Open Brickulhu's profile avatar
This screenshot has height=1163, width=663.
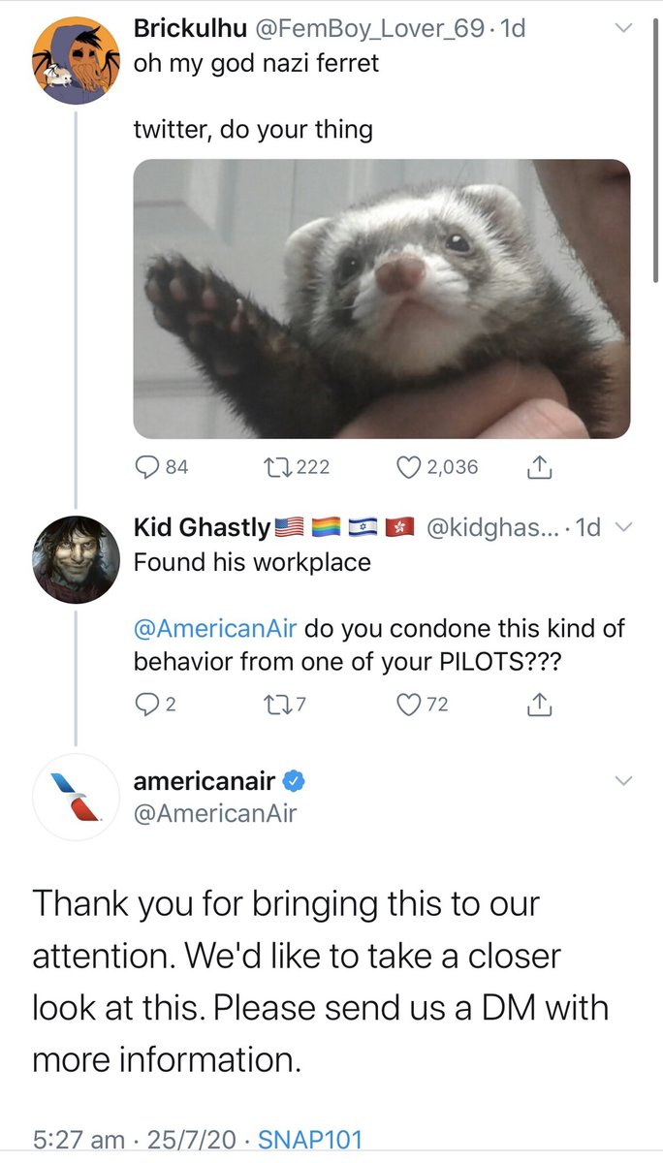[x=77, y=60]
